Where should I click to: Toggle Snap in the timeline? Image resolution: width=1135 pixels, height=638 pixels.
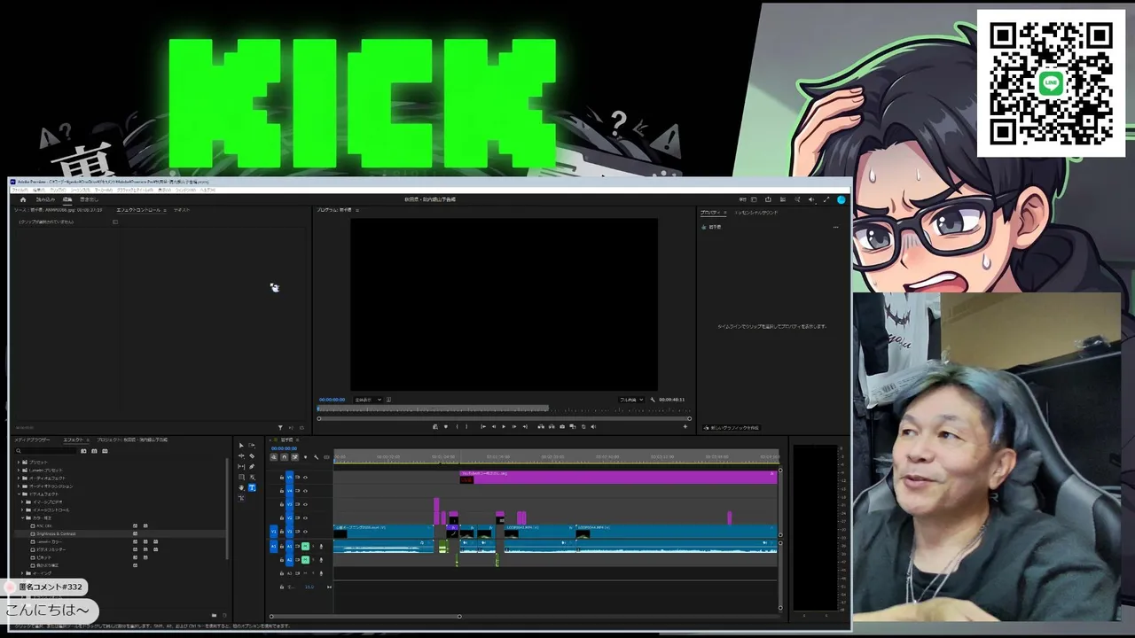[284, 457]
